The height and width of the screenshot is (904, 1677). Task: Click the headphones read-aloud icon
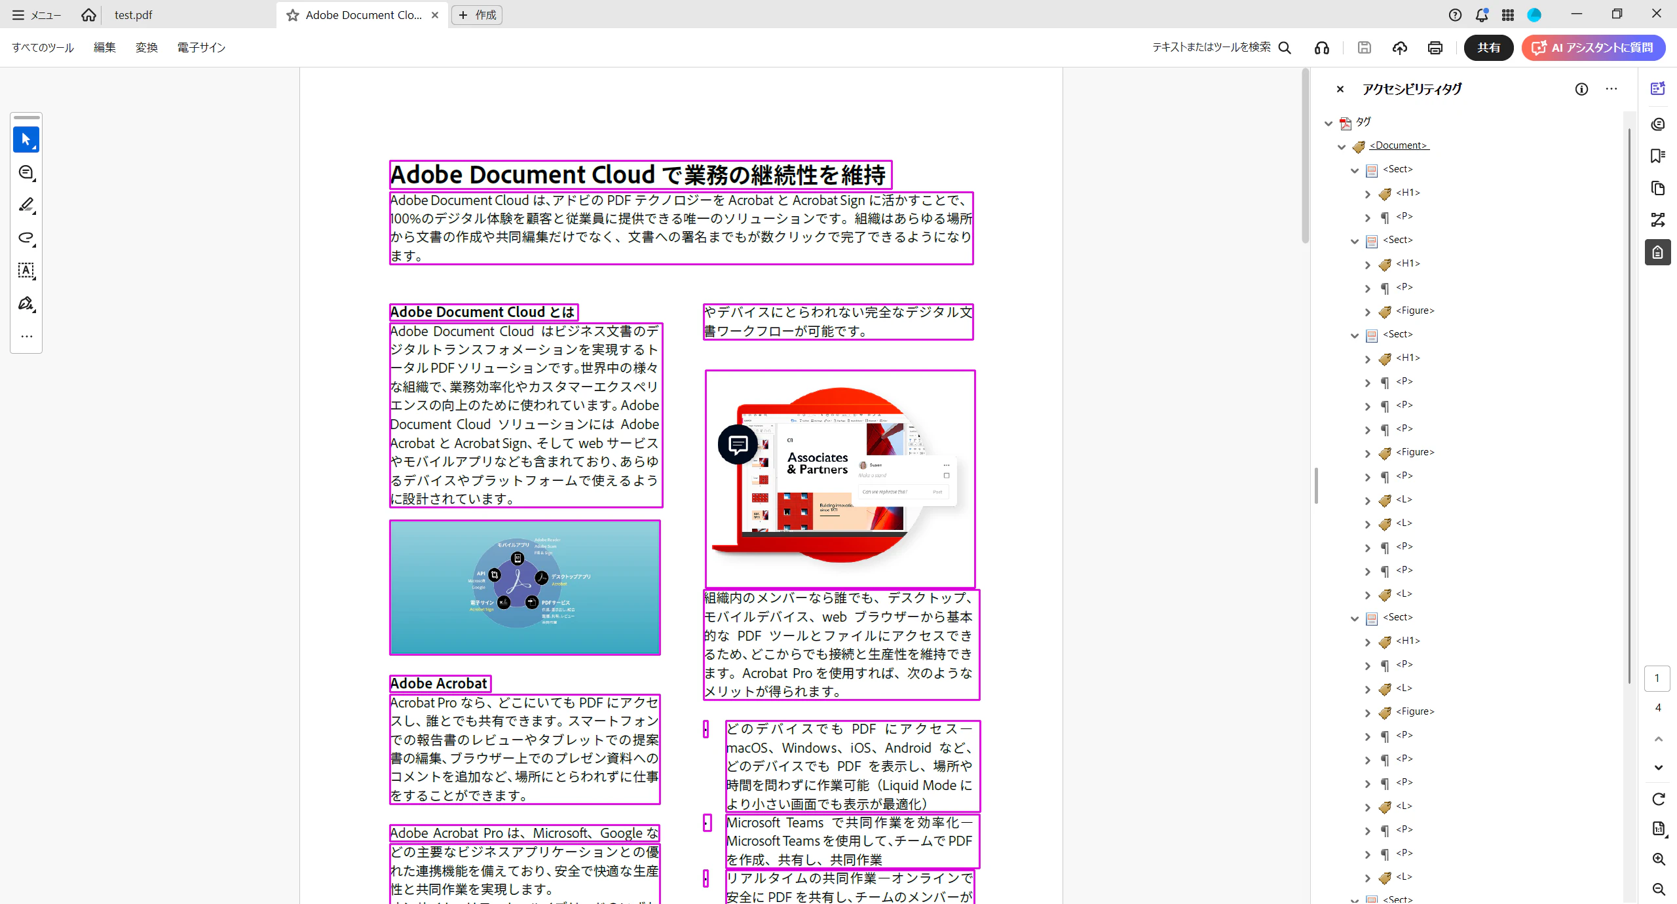[x=1322, y=48]
